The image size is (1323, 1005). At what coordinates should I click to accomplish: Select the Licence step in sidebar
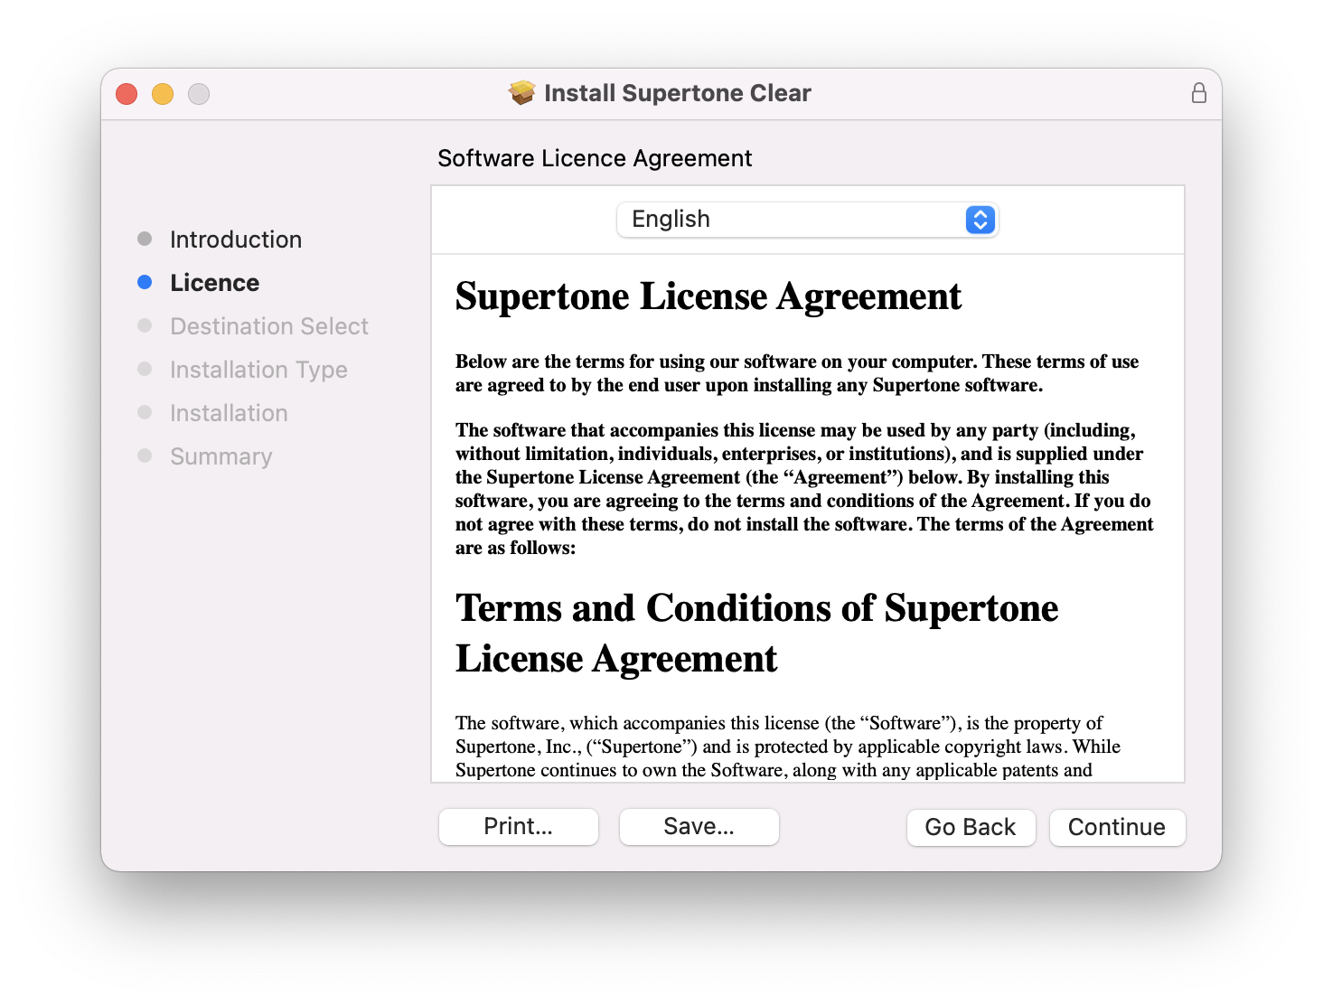(199, 283)
